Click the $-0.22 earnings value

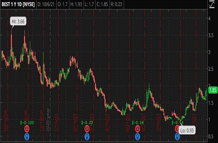pos(87,123)
